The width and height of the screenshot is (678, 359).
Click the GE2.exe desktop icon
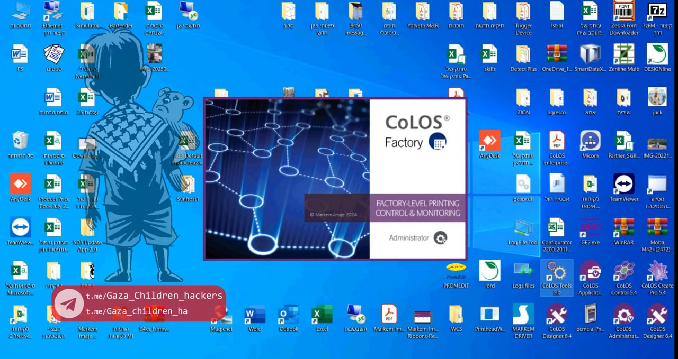coord(590,228)
